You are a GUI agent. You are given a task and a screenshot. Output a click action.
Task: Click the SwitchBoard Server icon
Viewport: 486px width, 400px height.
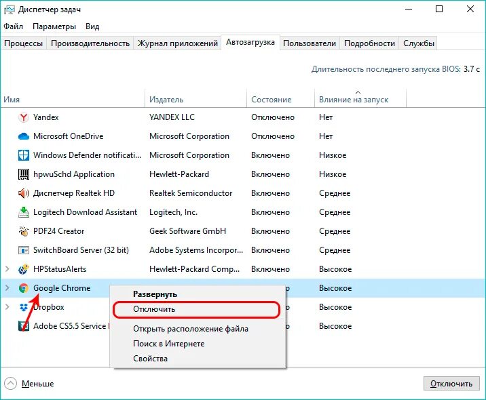pyautogui.click(x=24, y=250)
